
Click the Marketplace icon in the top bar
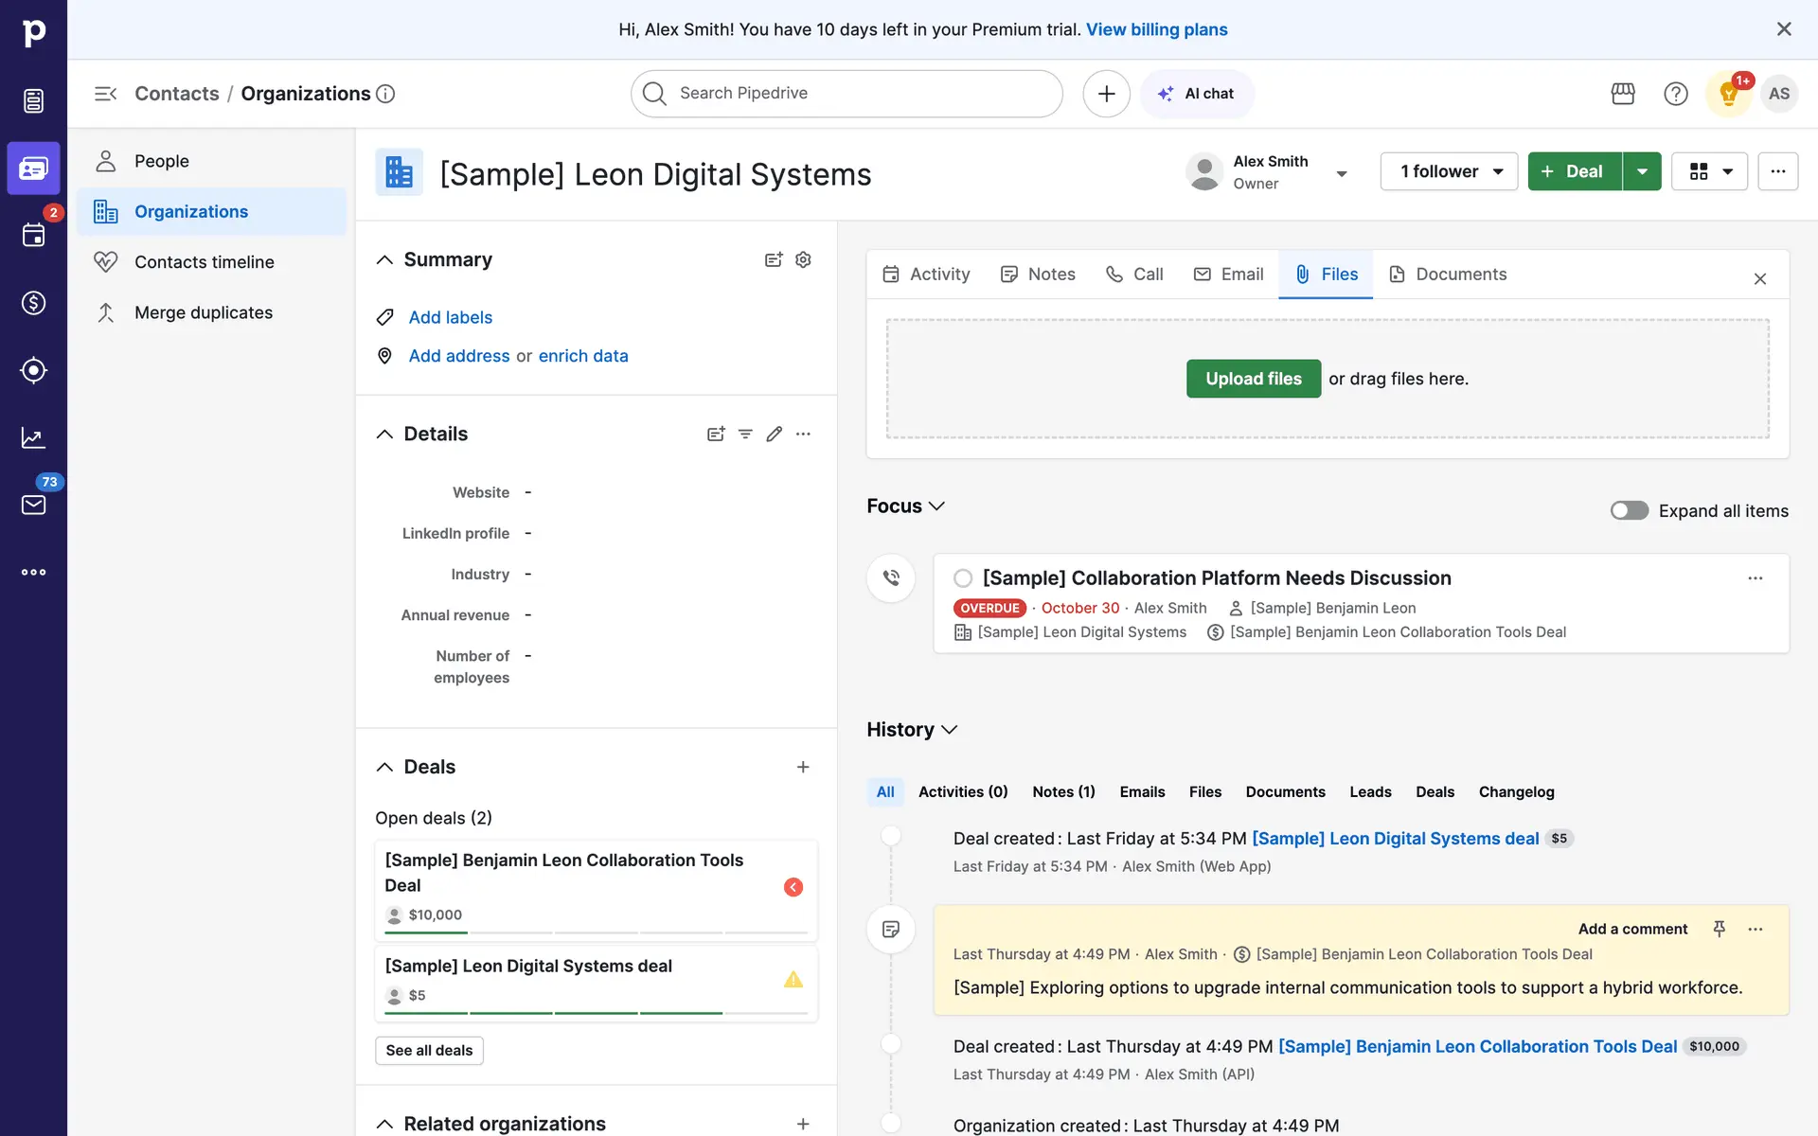1623,94
